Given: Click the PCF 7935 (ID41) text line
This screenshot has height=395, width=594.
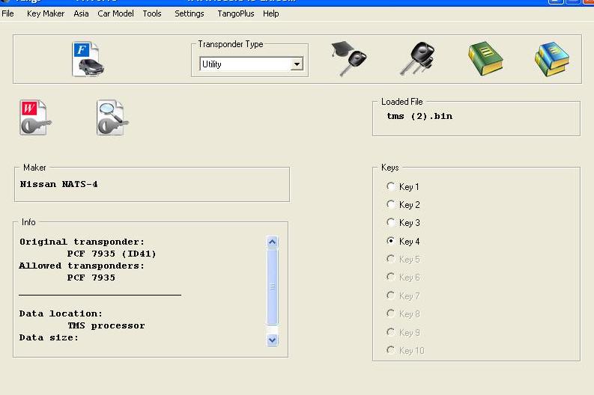Looking at the screenshot, I should tap(112, 254).
